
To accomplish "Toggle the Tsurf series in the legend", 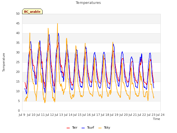I will tap(88, 127).
